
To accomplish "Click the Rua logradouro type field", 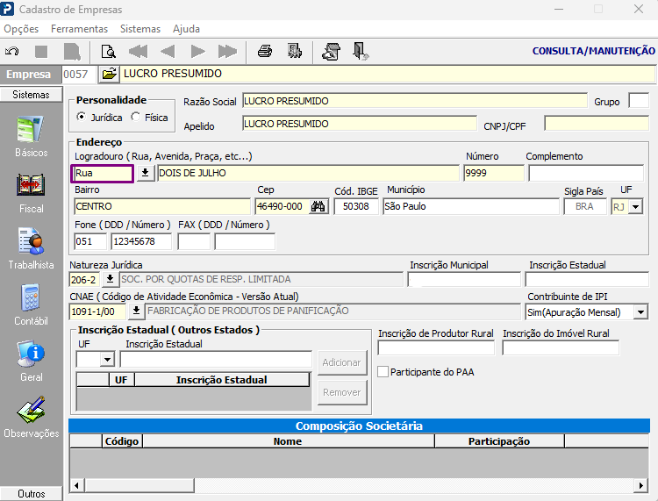I will pos(103,174).
